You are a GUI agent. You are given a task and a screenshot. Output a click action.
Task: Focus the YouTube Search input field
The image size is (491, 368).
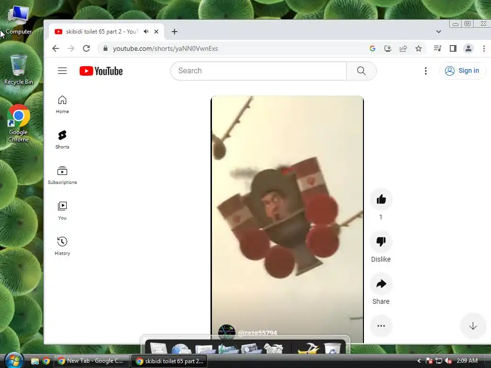(x=258, y=71)
